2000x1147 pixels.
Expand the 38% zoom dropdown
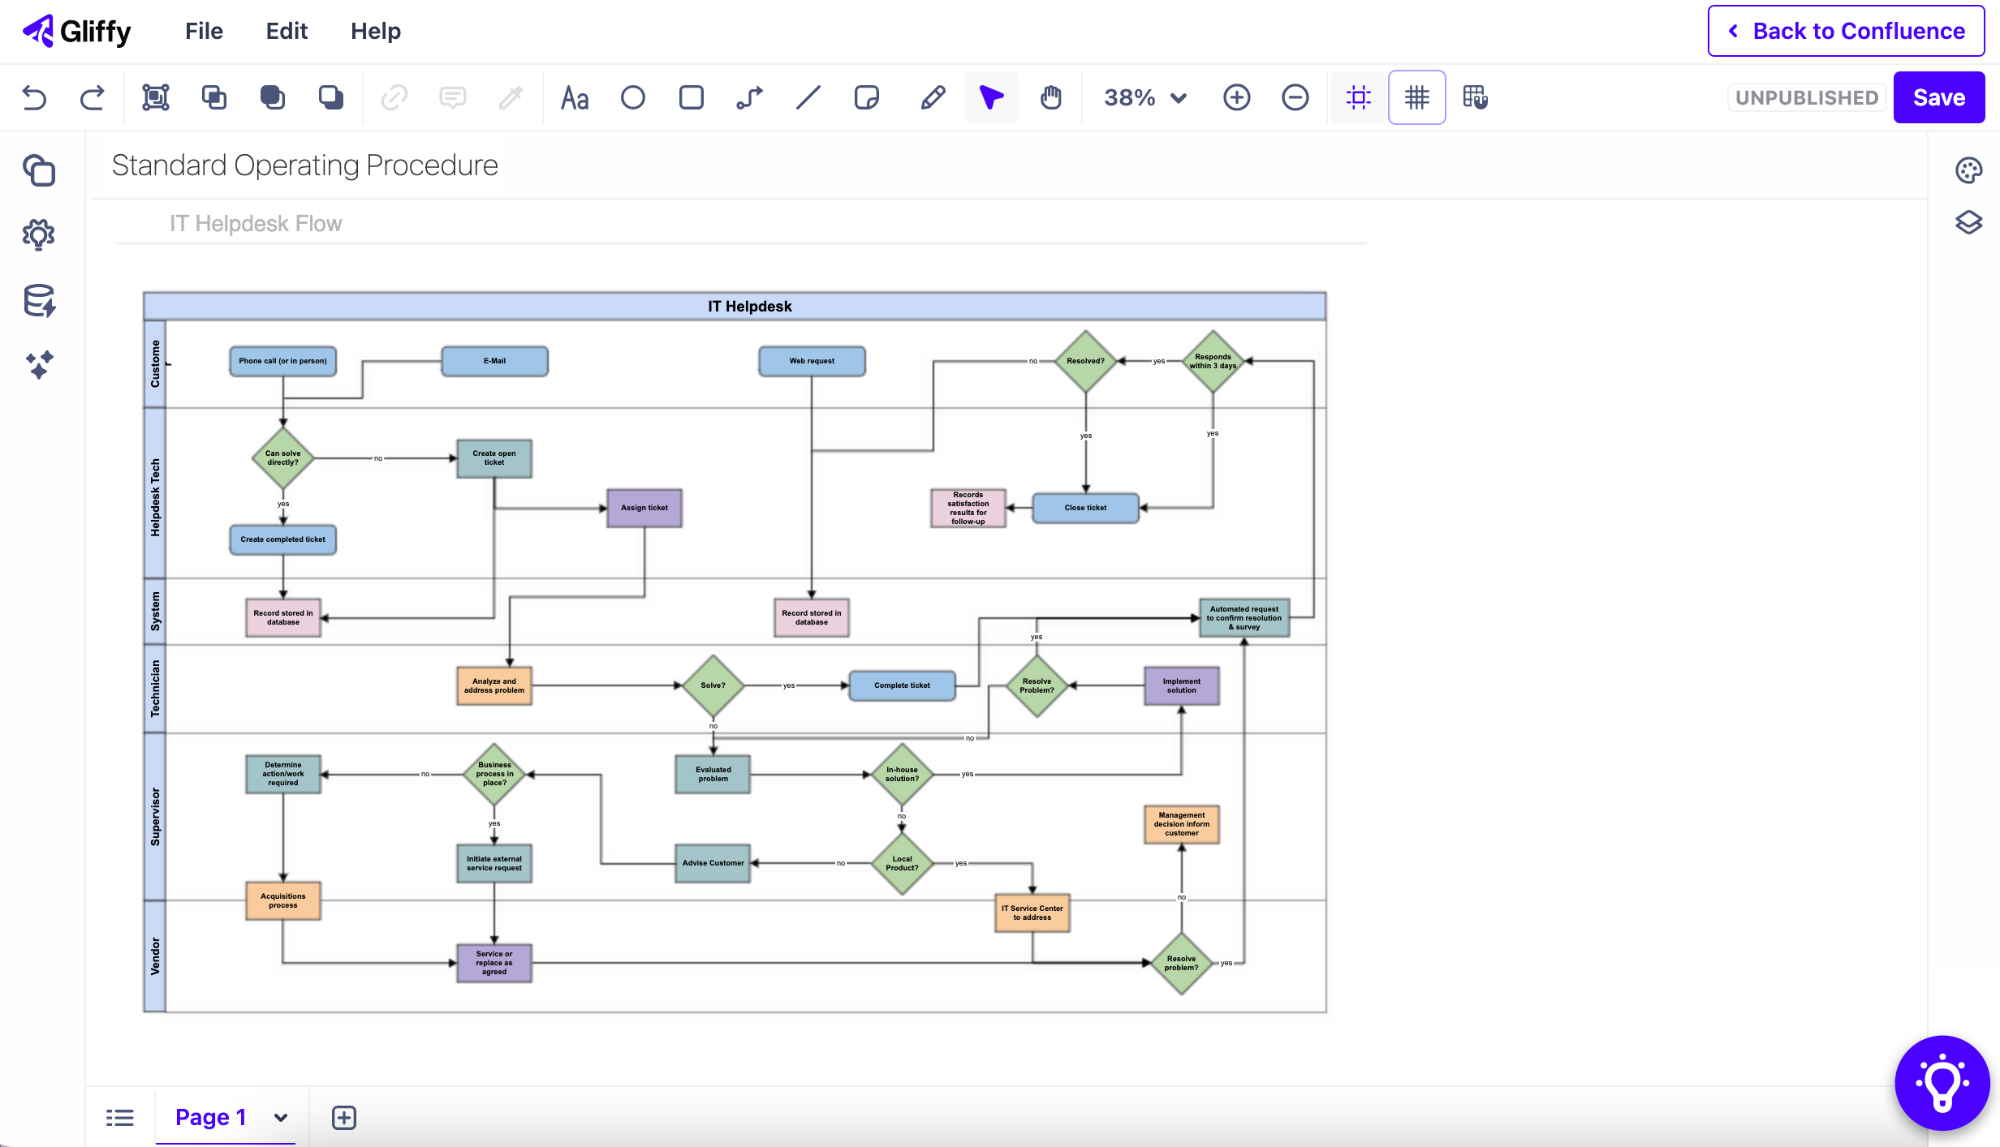pyautogui.click(x=1144, y=98)
